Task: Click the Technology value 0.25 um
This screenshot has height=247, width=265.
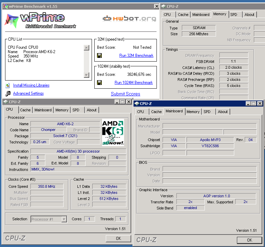Action: pyautogui.click(x=40, y=142)
